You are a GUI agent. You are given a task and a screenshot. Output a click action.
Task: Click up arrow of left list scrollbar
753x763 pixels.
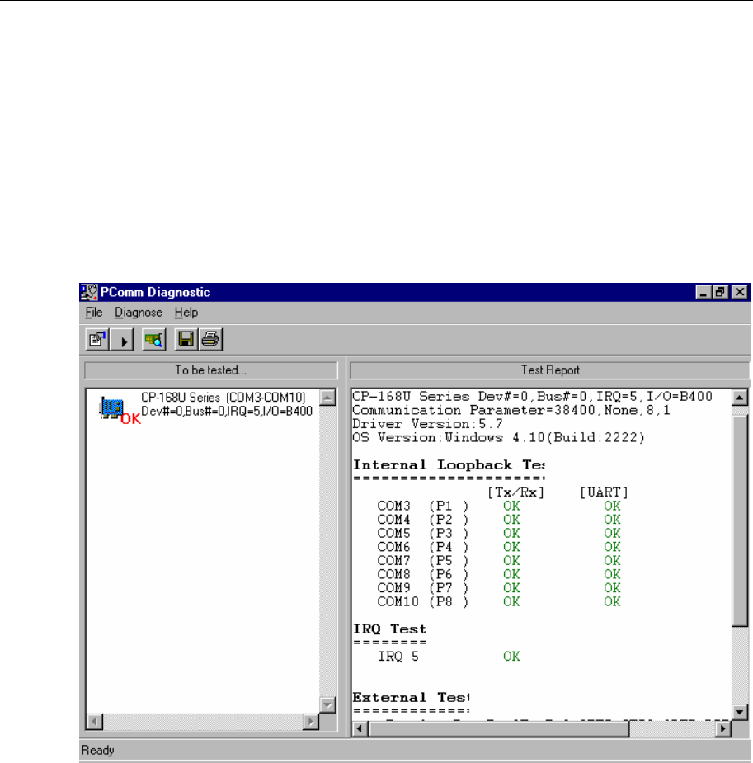click(x=328, y=398)
